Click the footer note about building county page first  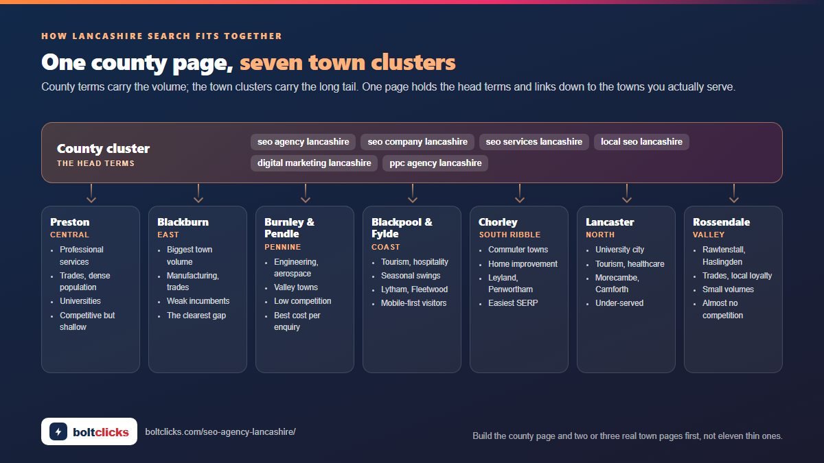point(628,436)
